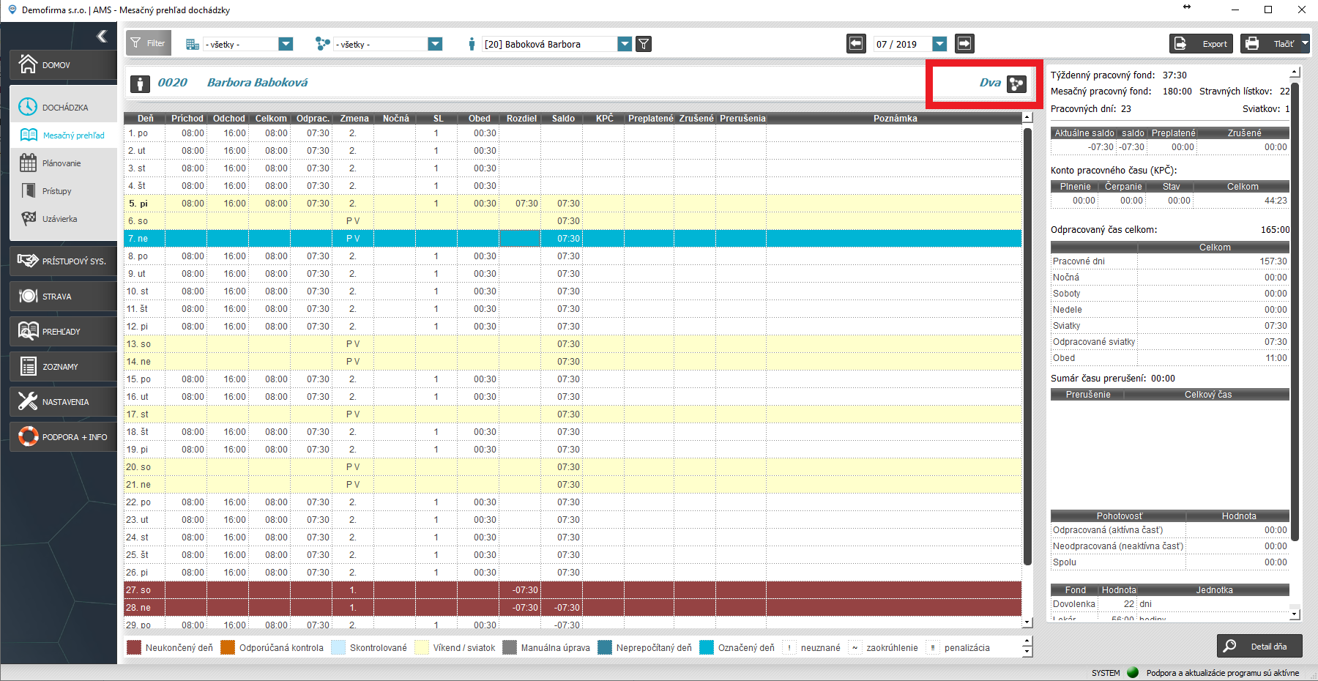
Task: Click the department tree icon in filter bar
Action: click(x=323, y=44)
